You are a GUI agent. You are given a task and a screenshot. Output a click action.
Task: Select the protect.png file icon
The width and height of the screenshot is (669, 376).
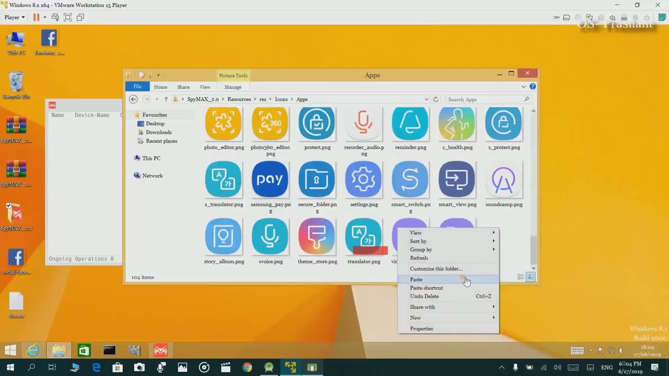317,124
